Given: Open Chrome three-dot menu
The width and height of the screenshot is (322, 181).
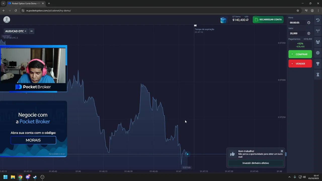Looking at the screenshot, I should point(318,11).
